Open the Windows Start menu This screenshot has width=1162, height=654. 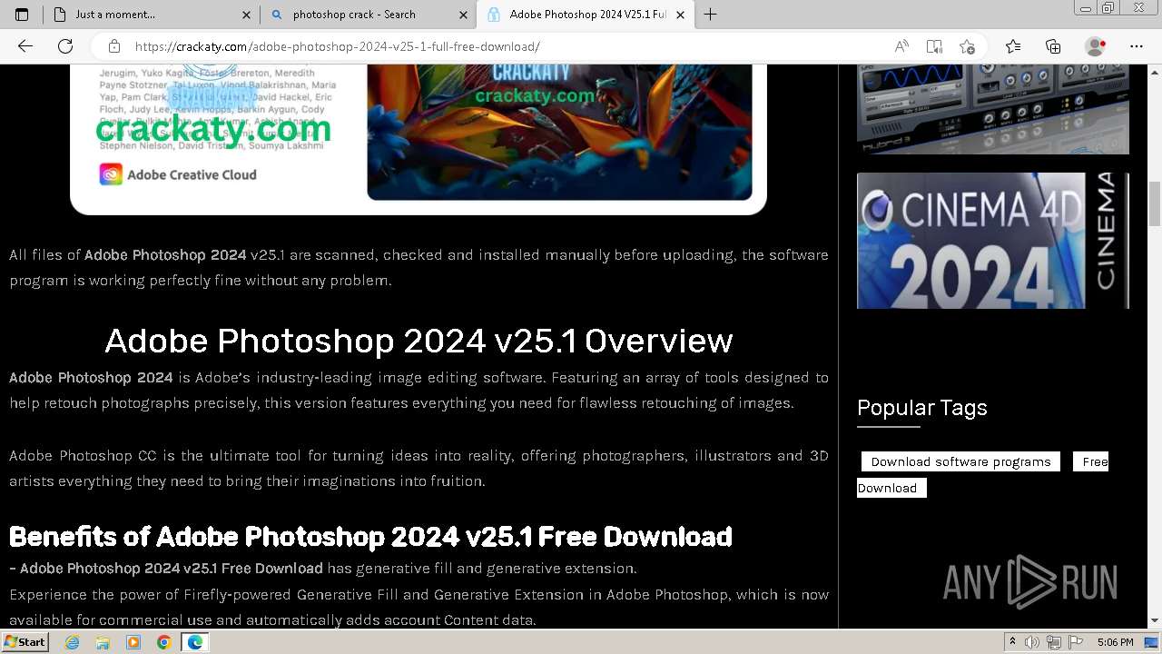[x=25, y=641]
